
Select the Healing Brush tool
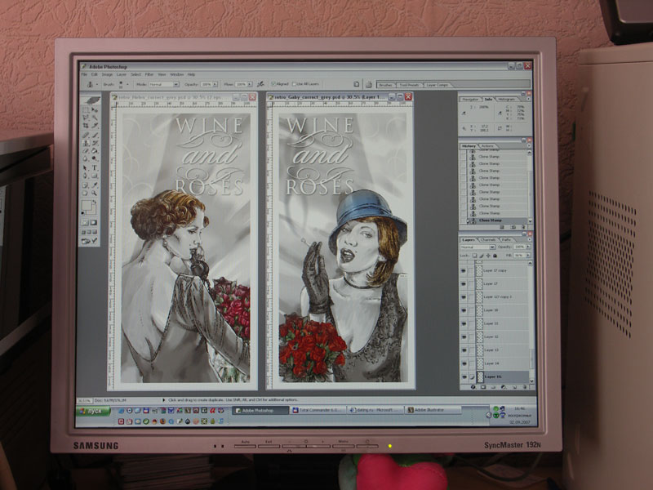86,135
